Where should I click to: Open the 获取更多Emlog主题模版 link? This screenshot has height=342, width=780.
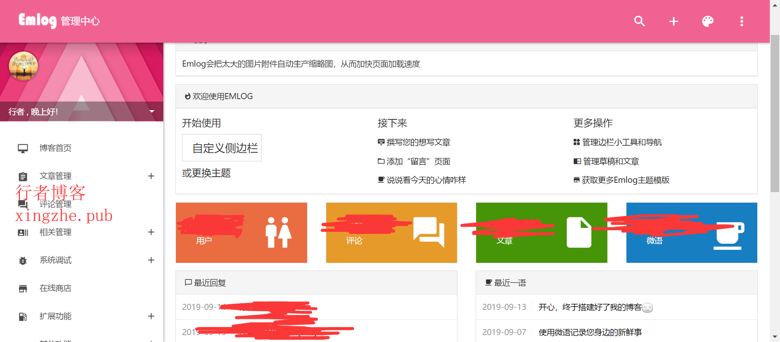[x=626, y=180]
